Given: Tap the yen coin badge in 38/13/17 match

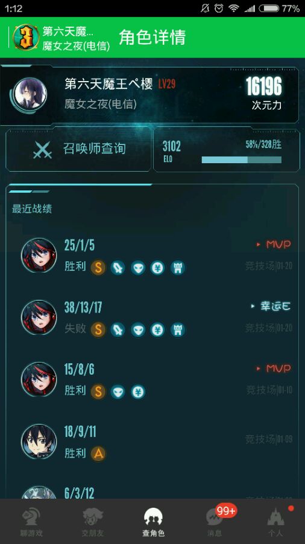Looking at the screenshot, I should point(157,329).
